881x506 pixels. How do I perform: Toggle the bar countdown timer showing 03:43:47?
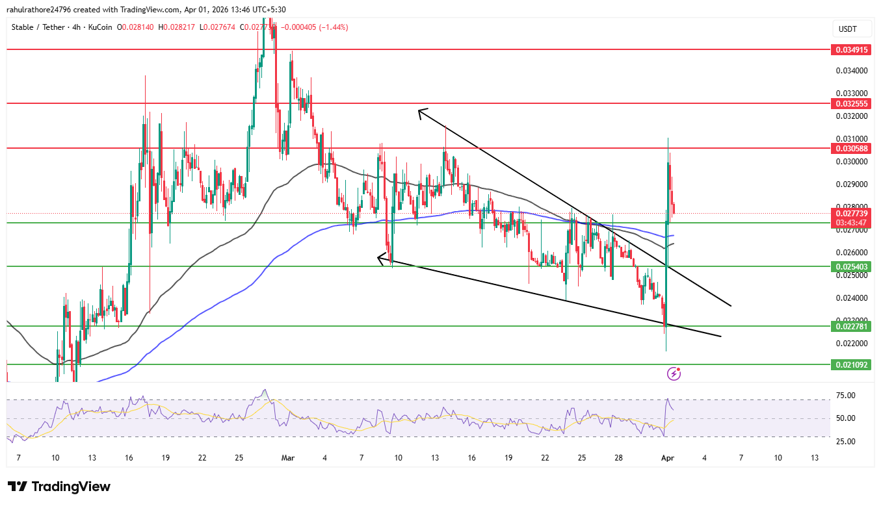[x=850, y=221]
